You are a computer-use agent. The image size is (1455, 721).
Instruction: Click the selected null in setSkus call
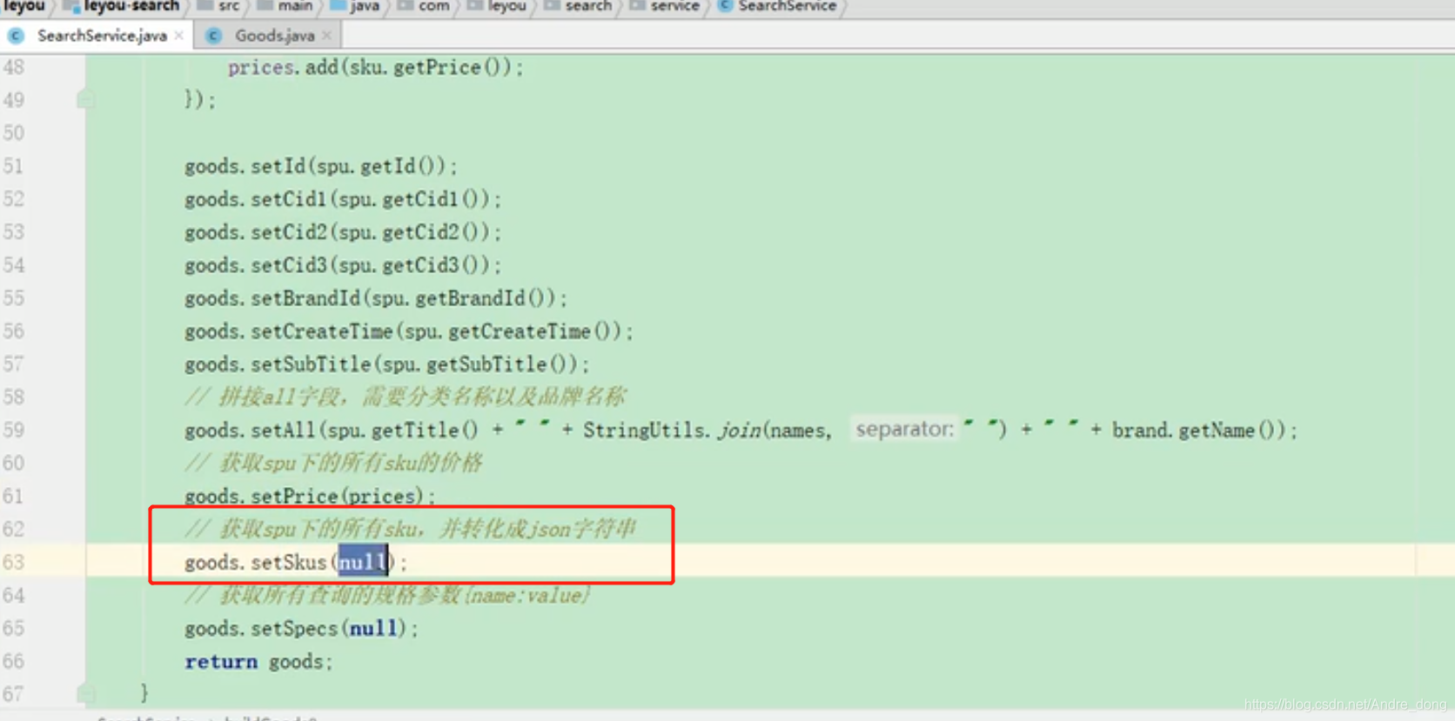pos(362,562)
